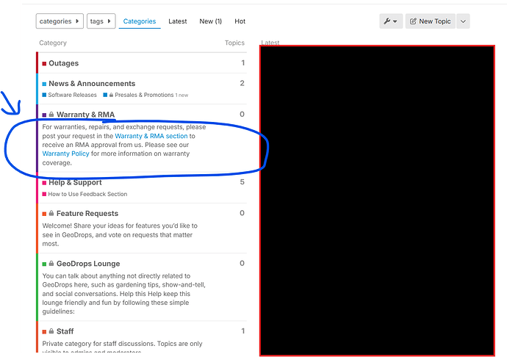Click the pencil icon on New Topic
507x357 pixels.
click(x=413, y=21)
